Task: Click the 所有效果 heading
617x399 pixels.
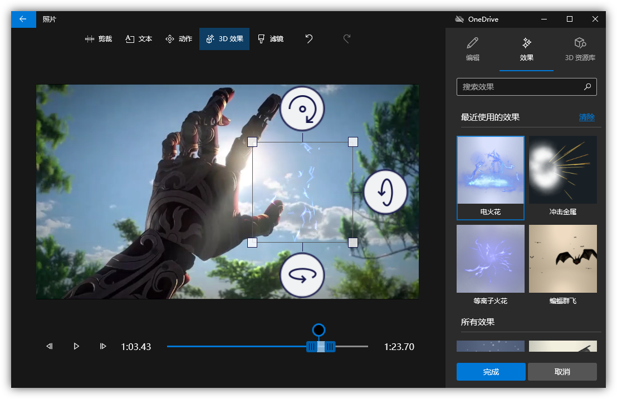Action: point(478,322)
